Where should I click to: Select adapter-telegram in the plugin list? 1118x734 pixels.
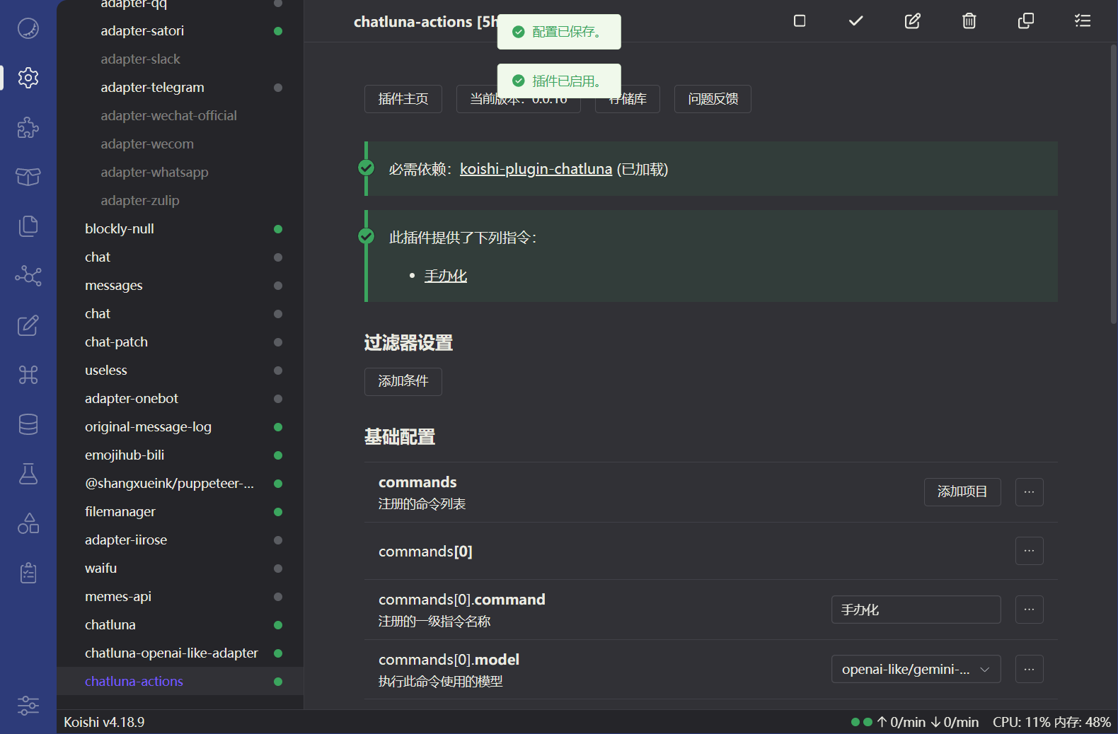[x=152, y=88]
